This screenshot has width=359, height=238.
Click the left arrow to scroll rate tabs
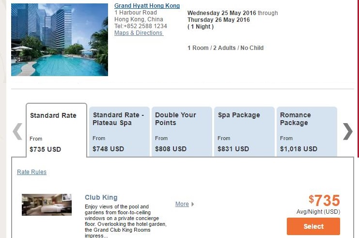[x=17, y=131]
